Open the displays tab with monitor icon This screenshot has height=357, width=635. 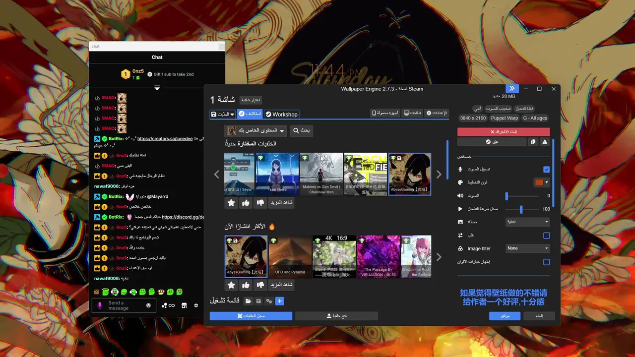click(x=413, y=113)
